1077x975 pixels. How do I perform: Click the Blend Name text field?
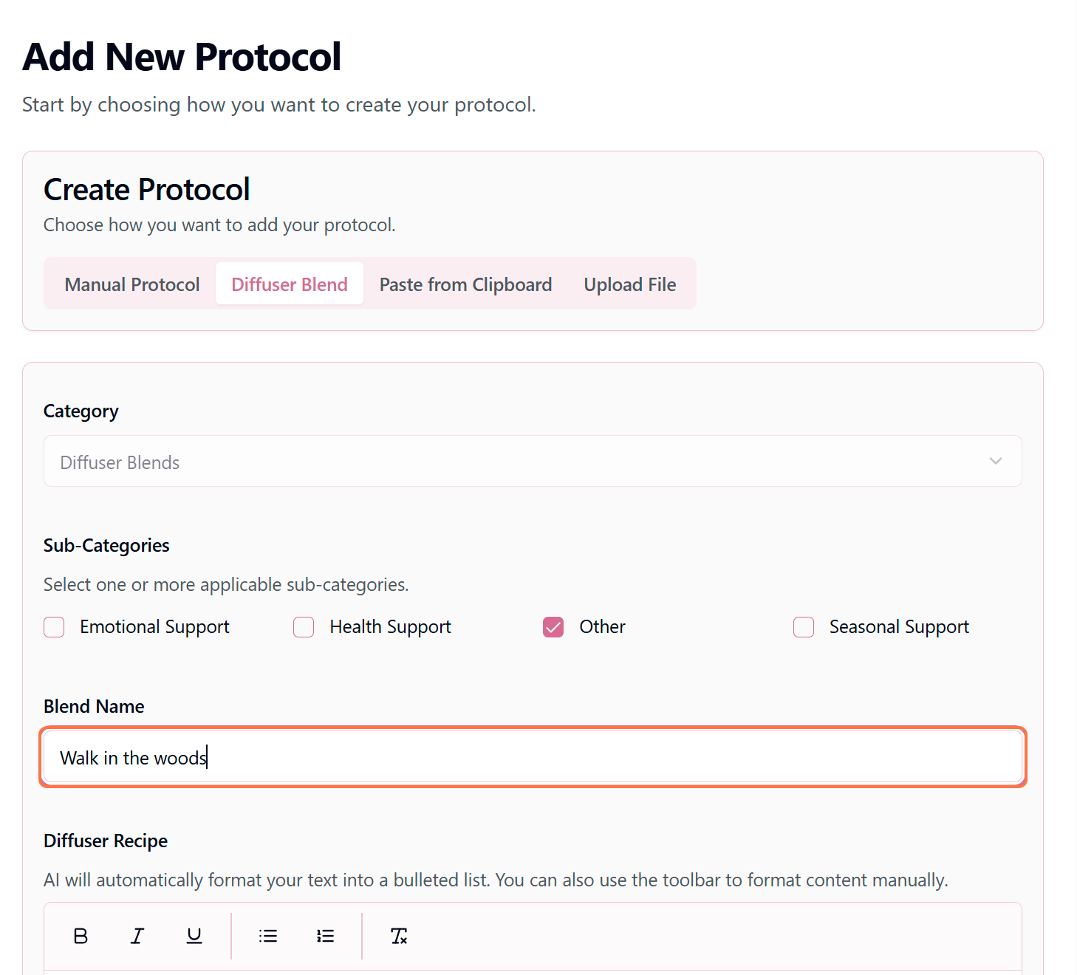tap(532, 758)
